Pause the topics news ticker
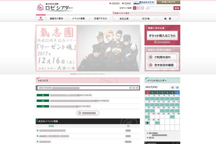216x144 pixels. pos(130,88)
